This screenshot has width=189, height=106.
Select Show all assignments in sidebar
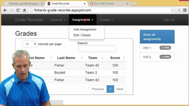tap(157, 37)
